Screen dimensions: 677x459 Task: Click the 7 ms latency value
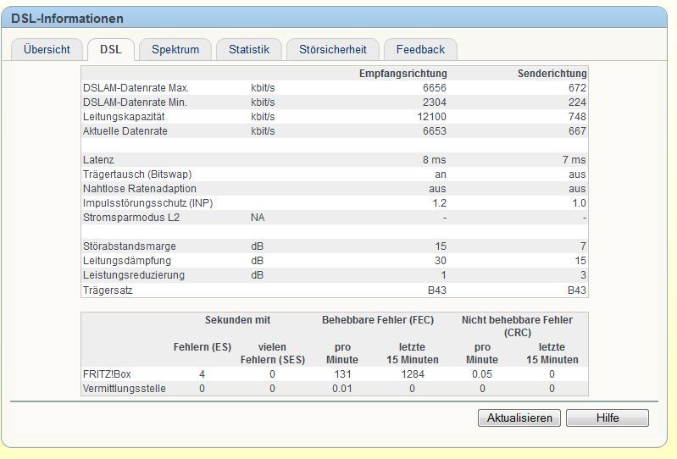tap(574, 160)
